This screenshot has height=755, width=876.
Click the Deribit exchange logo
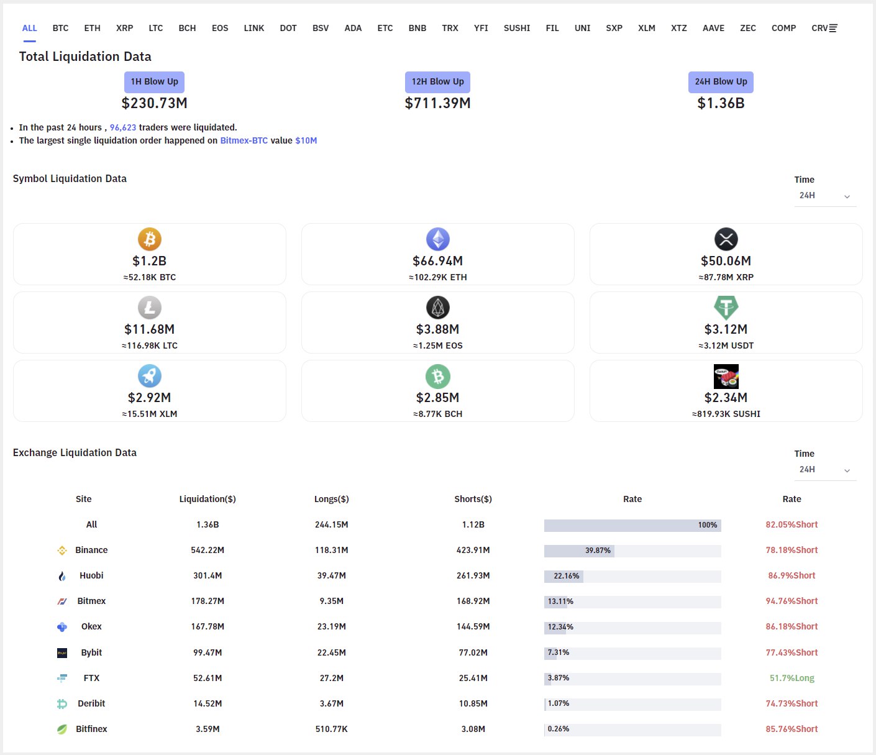tap(62, 703)
